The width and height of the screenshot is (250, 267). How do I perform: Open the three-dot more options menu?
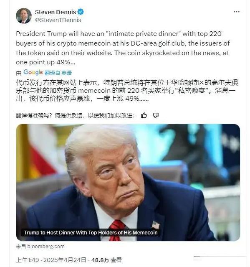point(237,12)
